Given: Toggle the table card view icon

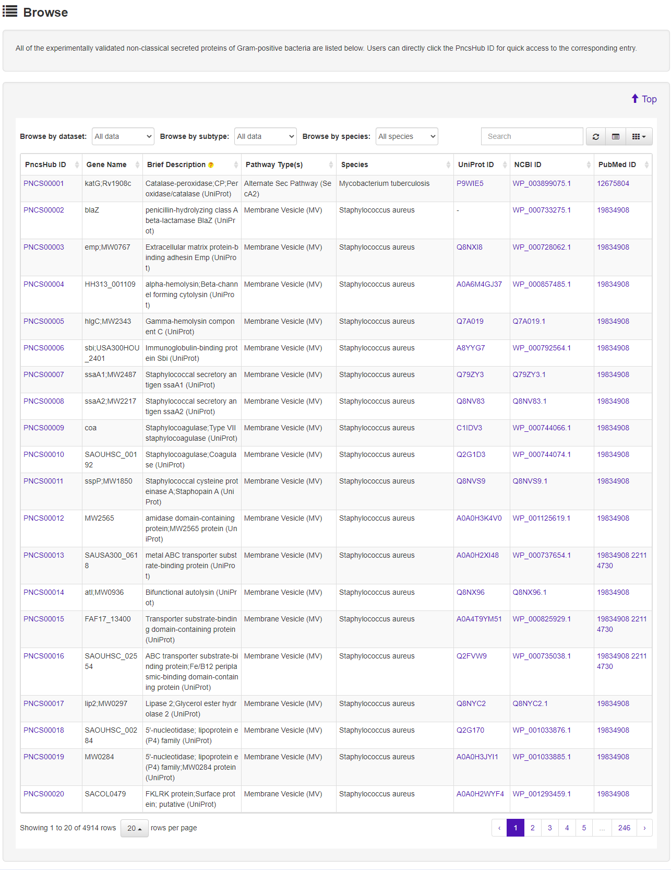Looking at the screenshot, I should click(616, 136).
